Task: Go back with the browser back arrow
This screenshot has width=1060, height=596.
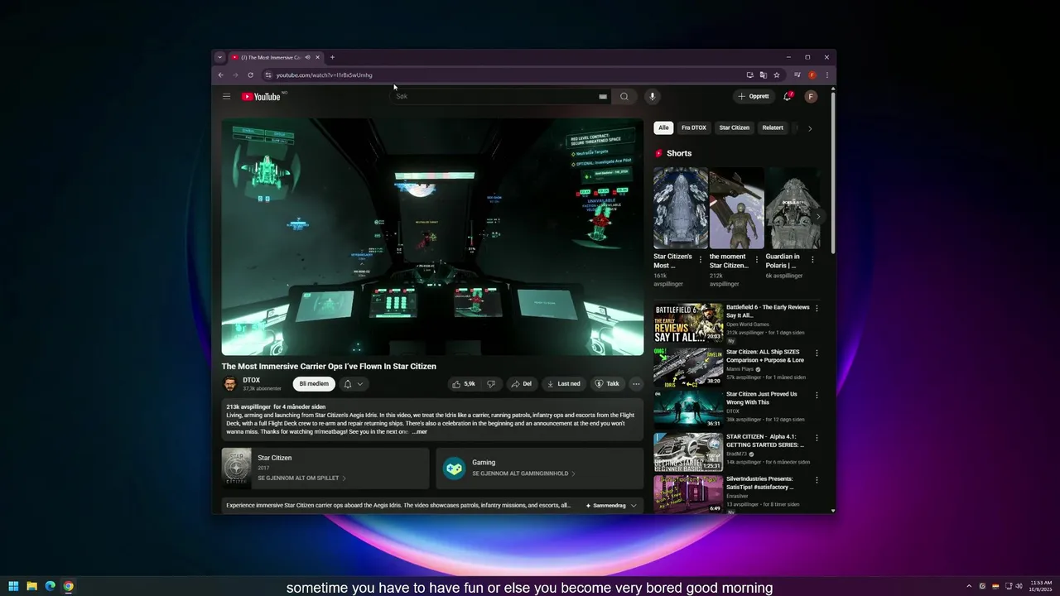Action: 221,75
